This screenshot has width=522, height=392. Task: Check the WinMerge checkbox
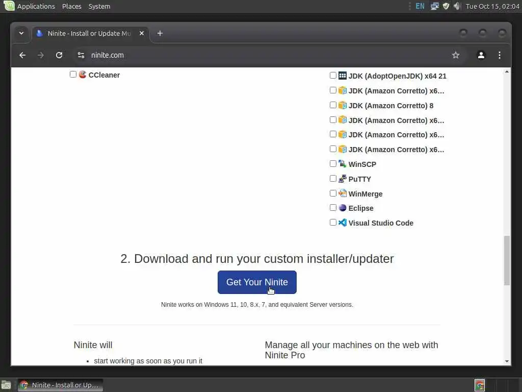[333, 193]
